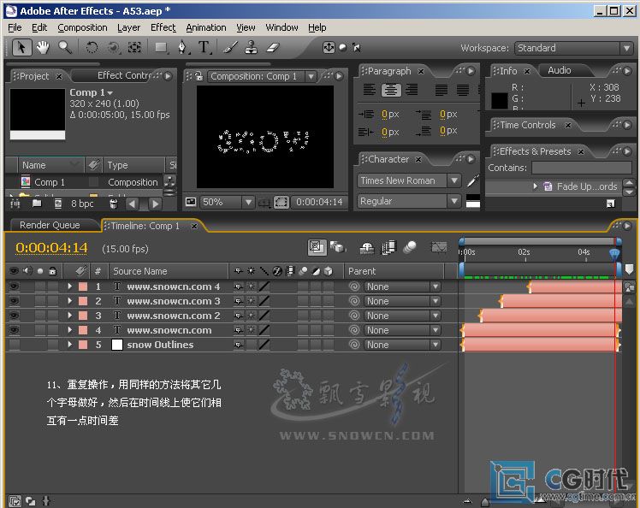This screenshot has width=640, height=508.
Task: Open Regular font style dropdown
Action: (409, 201)
